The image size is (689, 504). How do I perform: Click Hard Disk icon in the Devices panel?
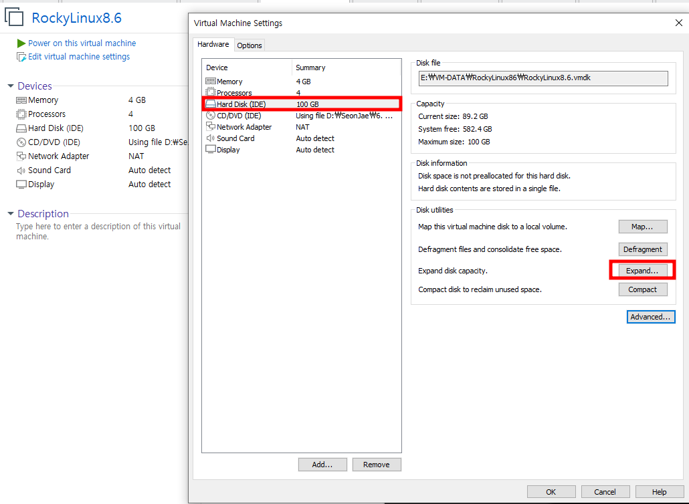21,128
